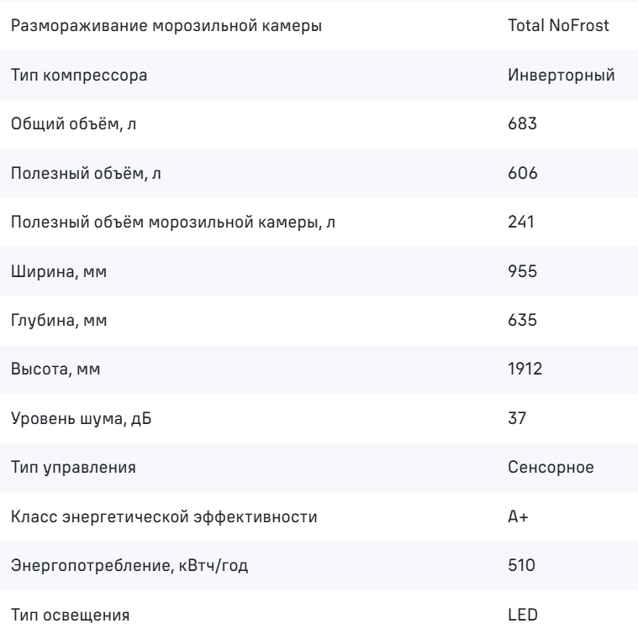638x639 pixels.
Task: Click the Глубина, мм label
Action: 59,320
